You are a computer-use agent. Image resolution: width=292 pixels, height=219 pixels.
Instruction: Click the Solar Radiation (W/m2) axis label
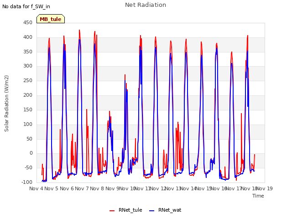click(6, 104)
